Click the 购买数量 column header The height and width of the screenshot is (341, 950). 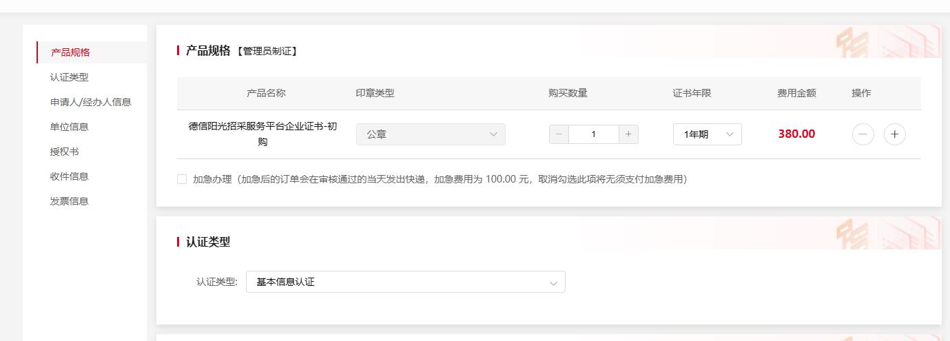pyautogui.click(x=568, y=93)
